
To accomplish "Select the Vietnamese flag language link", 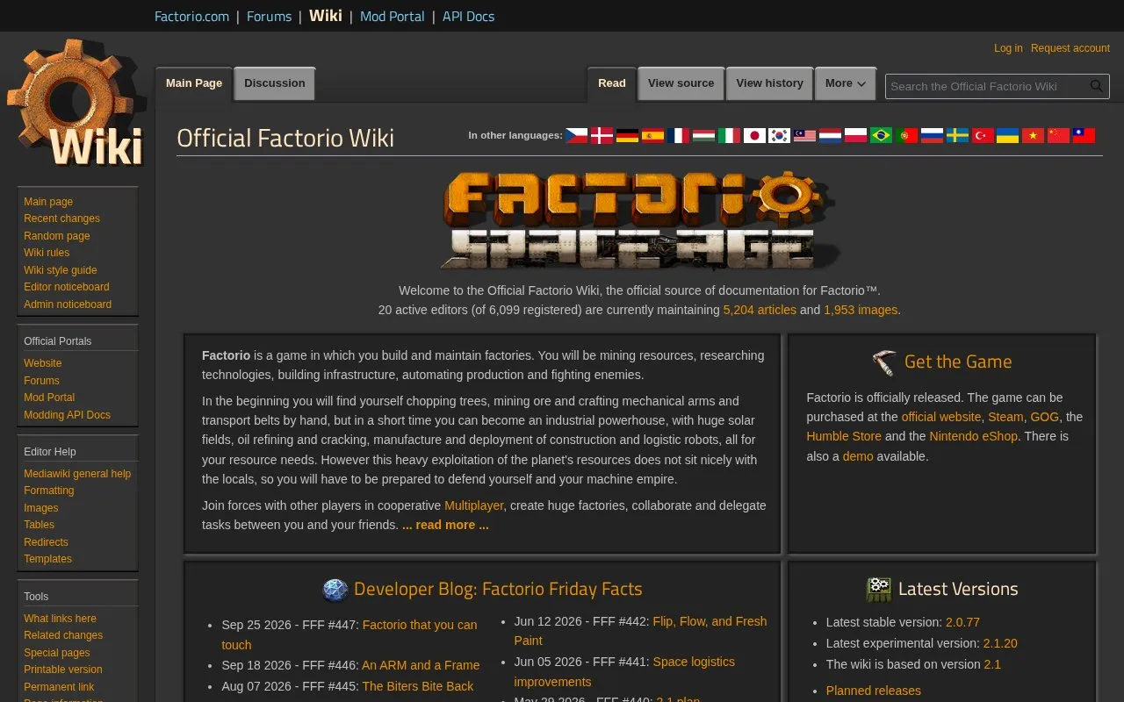I will [1034, 135].
